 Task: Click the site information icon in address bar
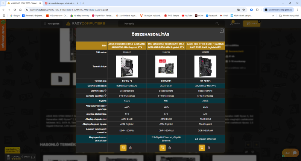(x=27, y=10)
